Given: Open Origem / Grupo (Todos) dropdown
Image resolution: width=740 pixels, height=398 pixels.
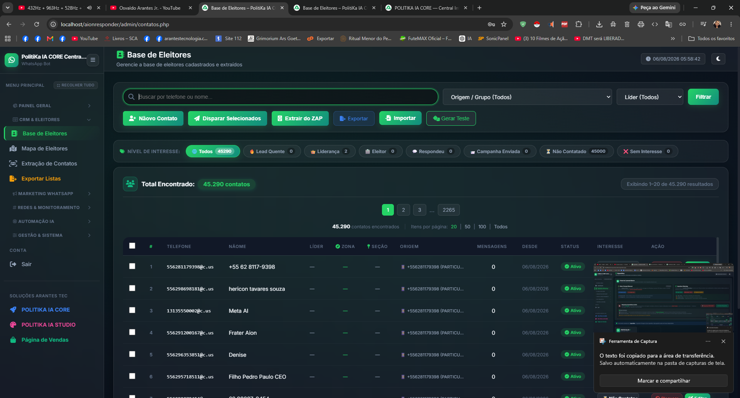Looking at the screenshot, I should click(x=527, y=97).
